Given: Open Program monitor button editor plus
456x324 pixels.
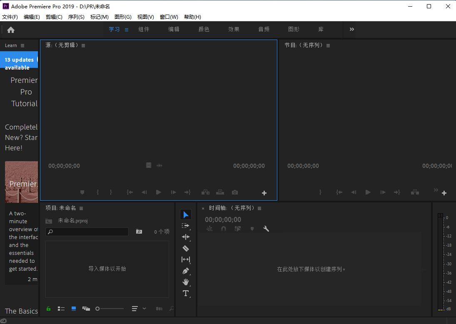Looking at the screenshot, I should [444, 193].
